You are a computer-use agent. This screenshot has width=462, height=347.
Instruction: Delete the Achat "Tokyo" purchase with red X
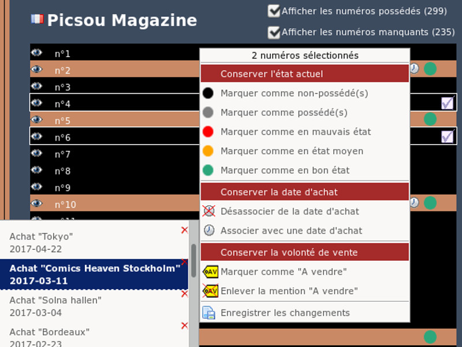[x=185, y=230]
